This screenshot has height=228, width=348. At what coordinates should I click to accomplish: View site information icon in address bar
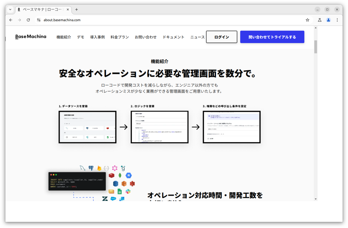39,20
